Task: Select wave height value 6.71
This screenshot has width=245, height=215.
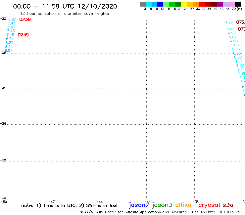Action: click(x=10, y=39)
